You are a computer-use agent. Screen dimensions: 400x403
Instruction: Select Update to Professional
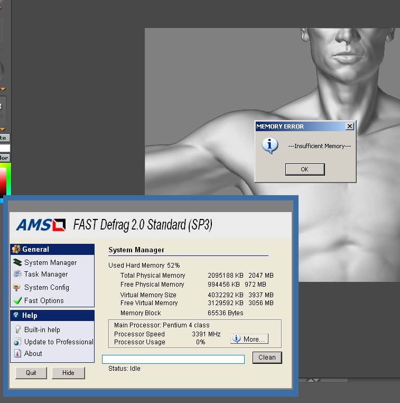click(59, 342)
